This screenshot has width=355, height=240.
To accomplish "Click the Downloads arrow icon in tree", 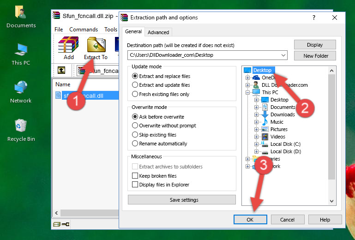I will [265, 114].
